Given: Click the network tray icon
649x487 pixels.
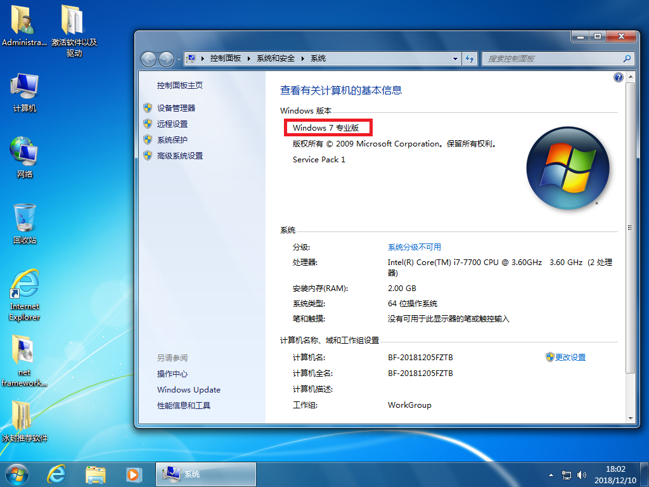Looking at the screenshot, I should 566,475.
